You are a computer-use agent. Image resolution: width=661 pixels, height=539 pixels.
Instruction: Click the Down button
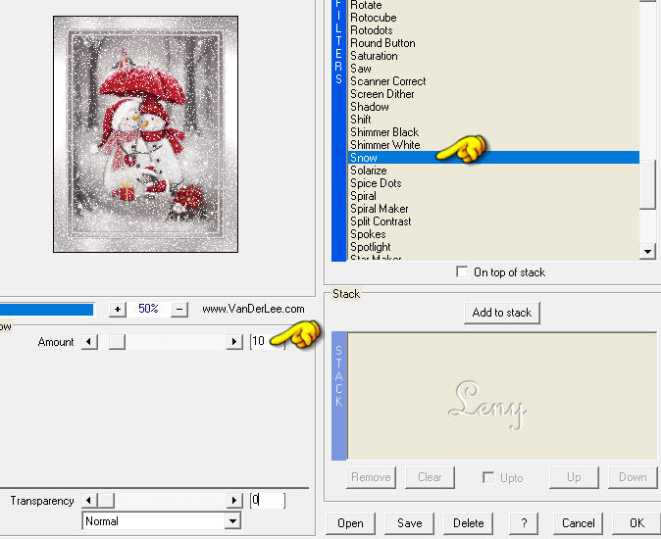[x=633, y=477]
